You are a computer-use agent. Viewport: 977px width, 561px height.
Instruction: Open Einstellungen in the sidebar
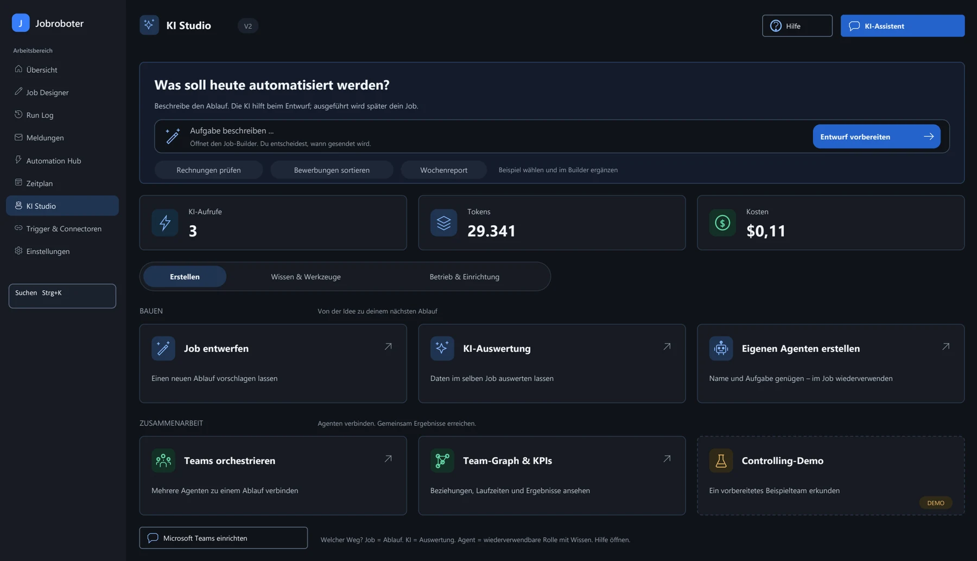(62, 251)
